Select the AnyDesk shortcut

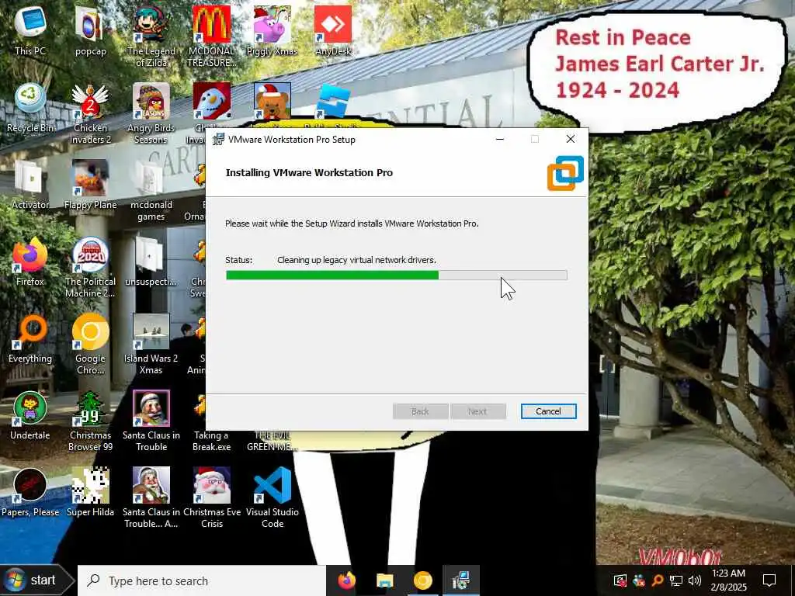332,30
